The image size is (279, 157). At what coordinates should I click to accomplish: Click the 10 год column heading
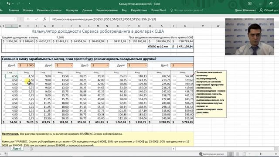pos(182,72)
